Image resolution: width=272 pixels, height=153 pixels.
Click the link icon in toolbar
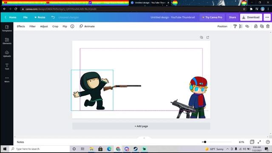[247, 26]
